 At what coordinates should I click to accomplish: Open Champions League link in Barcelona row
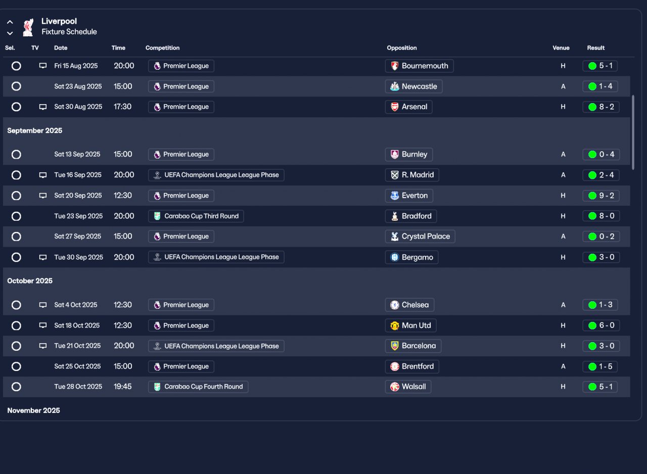pyautogui.click(x=216, y=346)
